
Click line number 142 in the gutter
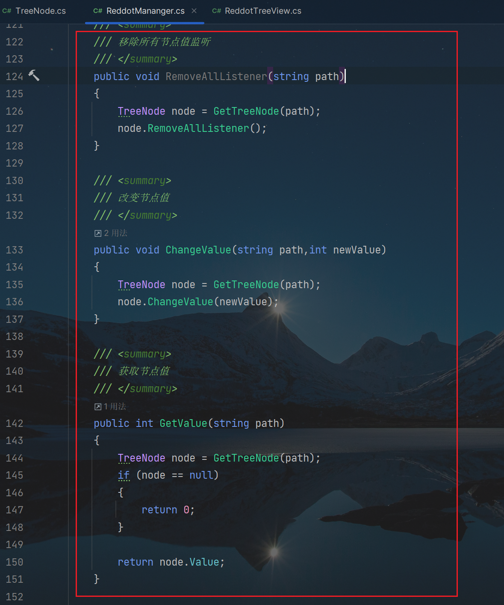(15, 423)
